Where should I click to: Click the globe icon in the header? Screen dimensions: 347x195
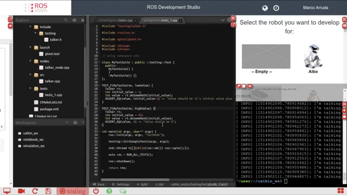coord(265,8)
